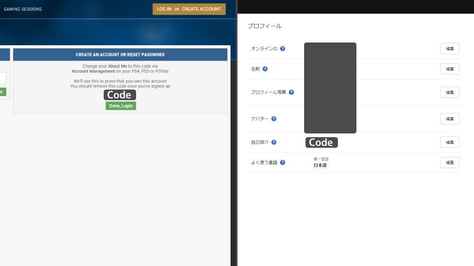Edit the よく使う言語 language setting
Image resolution: width=474 pixels, height=266 pixels.
450,162
